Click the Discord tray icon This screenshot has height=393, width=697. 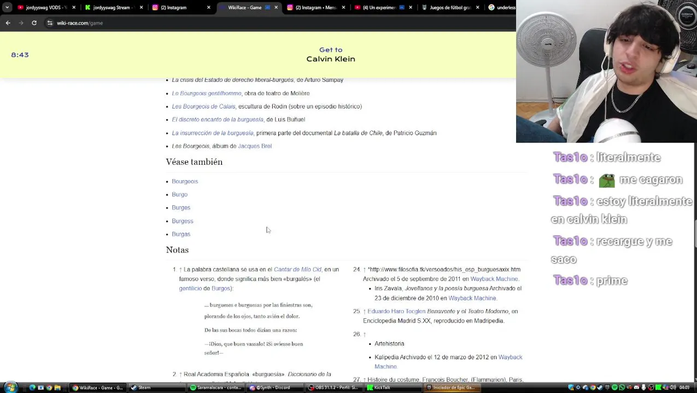click(x=637, y=388)
